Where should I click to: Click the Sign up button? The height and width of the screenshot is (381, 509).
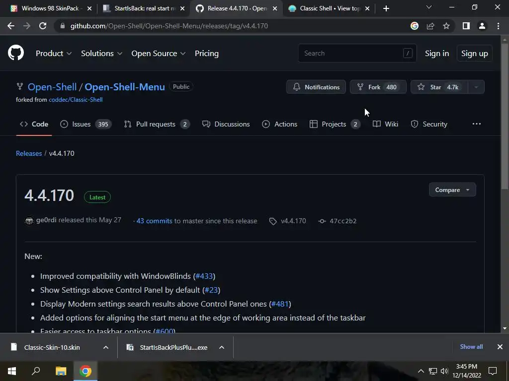(475, 54)
